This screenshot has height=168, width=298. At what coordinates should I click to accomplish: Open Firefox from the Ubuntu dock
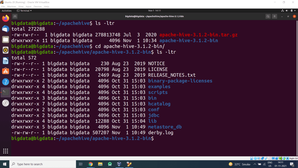[x=6, y=18]
